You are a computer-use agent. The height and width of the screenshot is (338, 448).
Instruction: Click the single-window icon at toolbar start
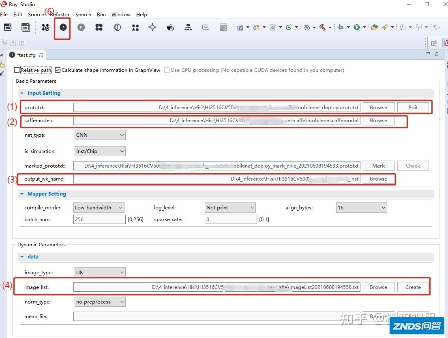pos(8,27)
